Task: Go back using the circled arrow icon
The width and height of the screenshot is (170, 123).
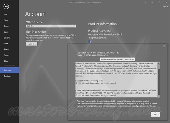Action: point(6,6)
